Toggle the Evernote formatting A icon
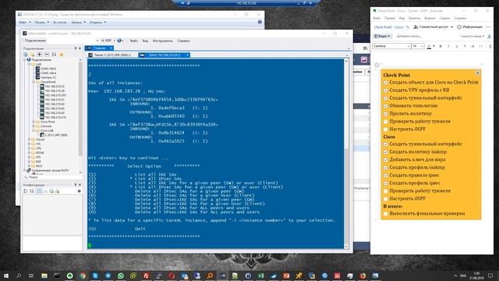 click(x=489, y=37)
